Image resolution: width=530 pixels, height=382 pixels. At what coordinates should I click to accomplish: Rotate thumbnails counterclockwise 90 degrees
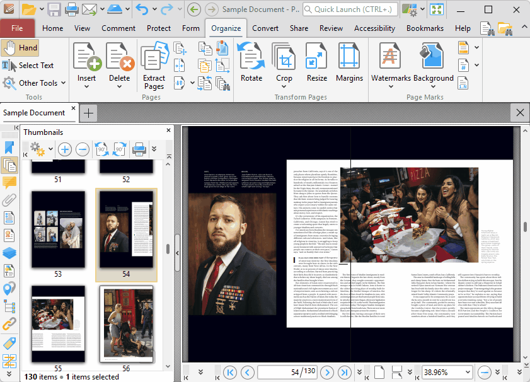(x=101, y=149)
